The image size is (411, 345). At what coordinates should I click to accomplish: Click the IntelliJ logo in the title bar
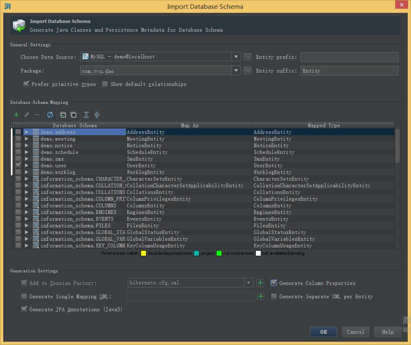8,6
